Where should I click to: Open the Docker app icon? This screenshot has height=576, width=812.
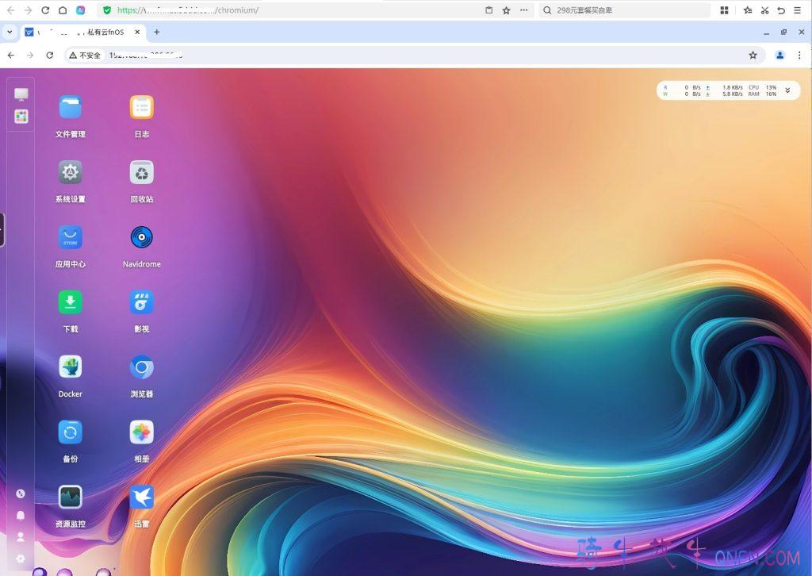(x=71, y=367)
